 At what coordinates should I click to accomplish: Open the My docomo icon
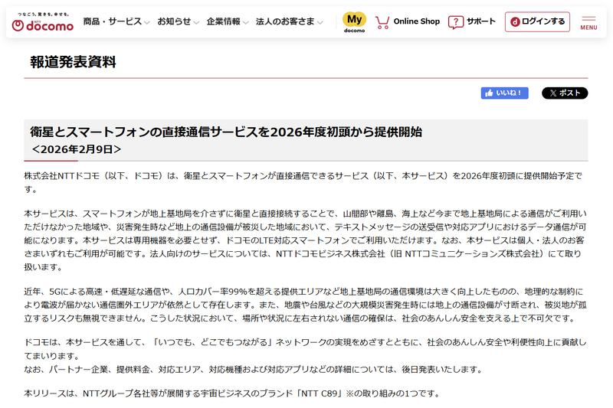pyautogui.click(x=354, y=22)
